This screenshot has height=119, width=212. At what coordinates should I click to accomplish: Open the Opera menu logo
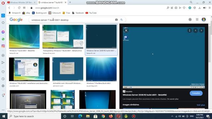click(x=3, y=3)
